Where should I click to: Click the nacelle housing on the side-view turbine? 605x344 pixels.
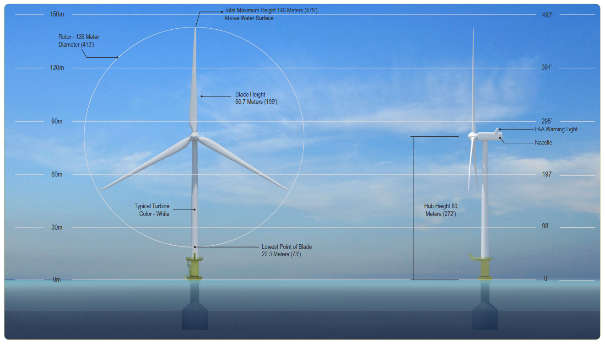click(x=489, y=135)
